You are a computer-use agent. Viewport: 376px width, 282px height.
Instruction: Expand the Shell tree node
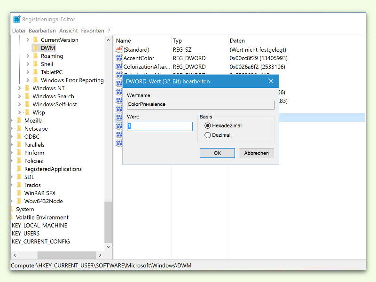28,64
